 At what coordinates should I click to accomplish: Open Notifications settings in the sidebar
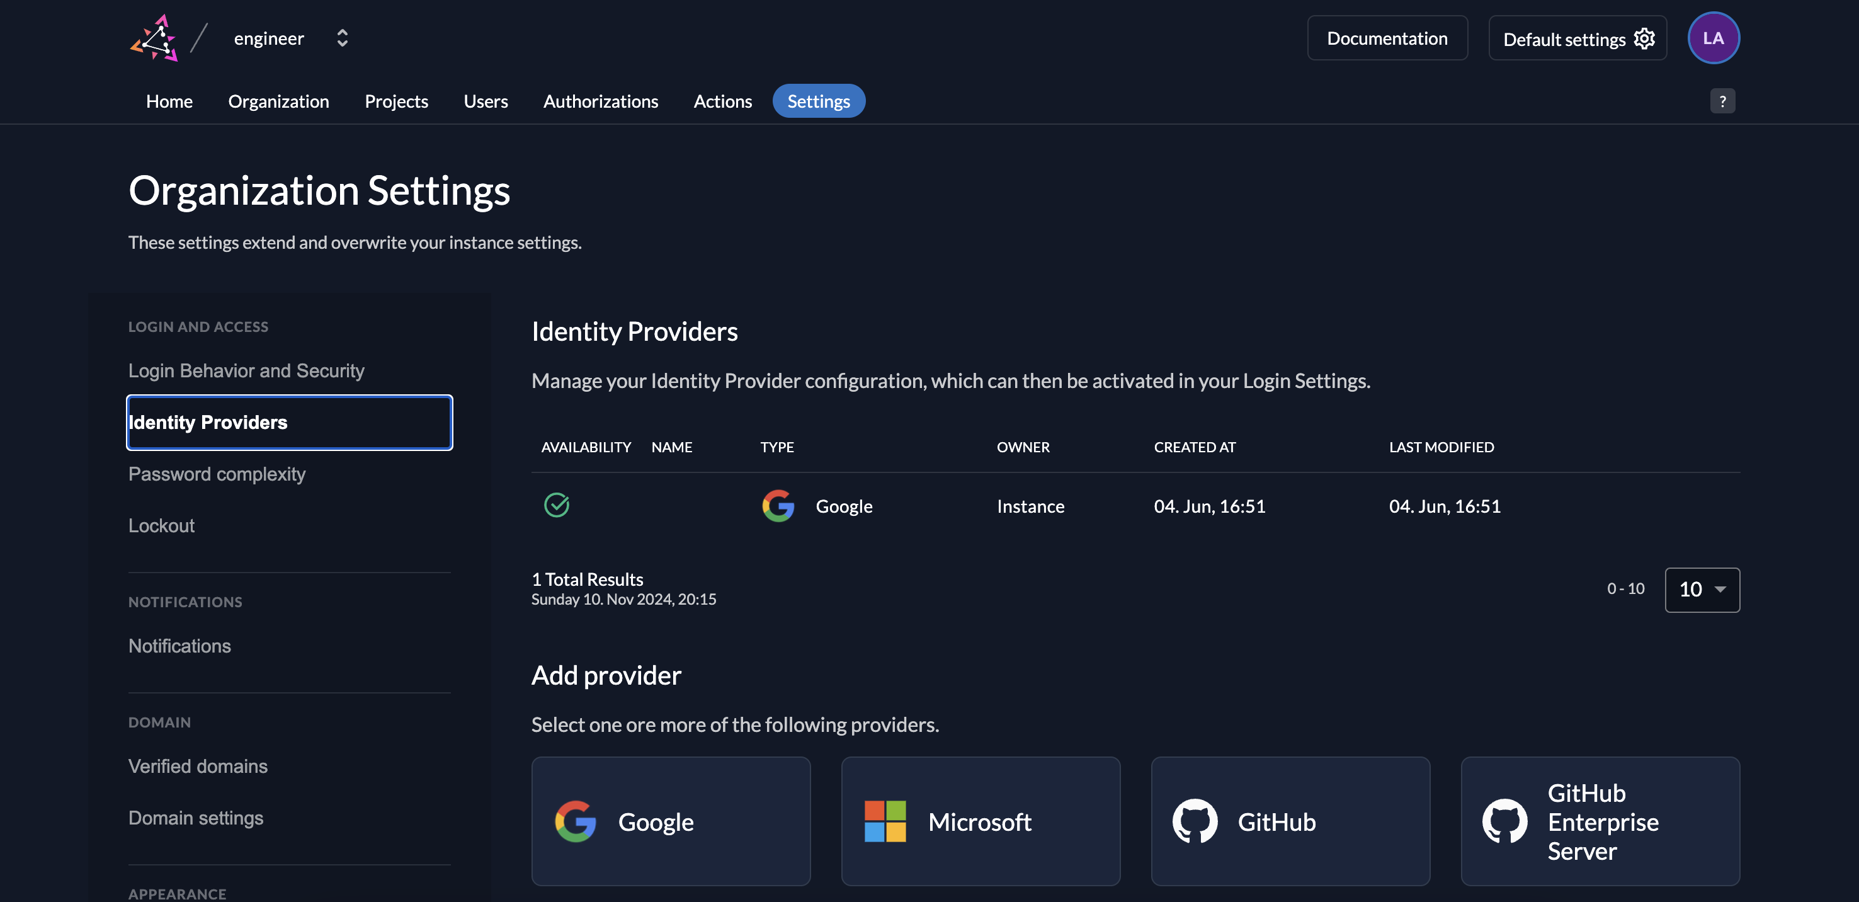179,645
